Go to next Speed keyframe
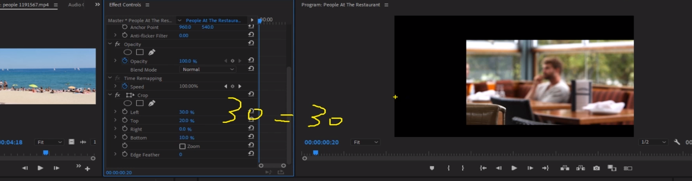The height and width of the screenshot is (181, 692). tap(240, 86)
